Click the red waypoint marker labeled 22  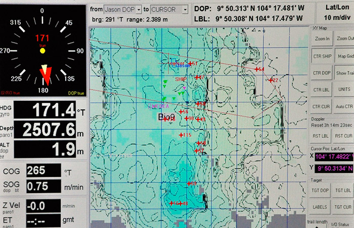pos(271,80)
